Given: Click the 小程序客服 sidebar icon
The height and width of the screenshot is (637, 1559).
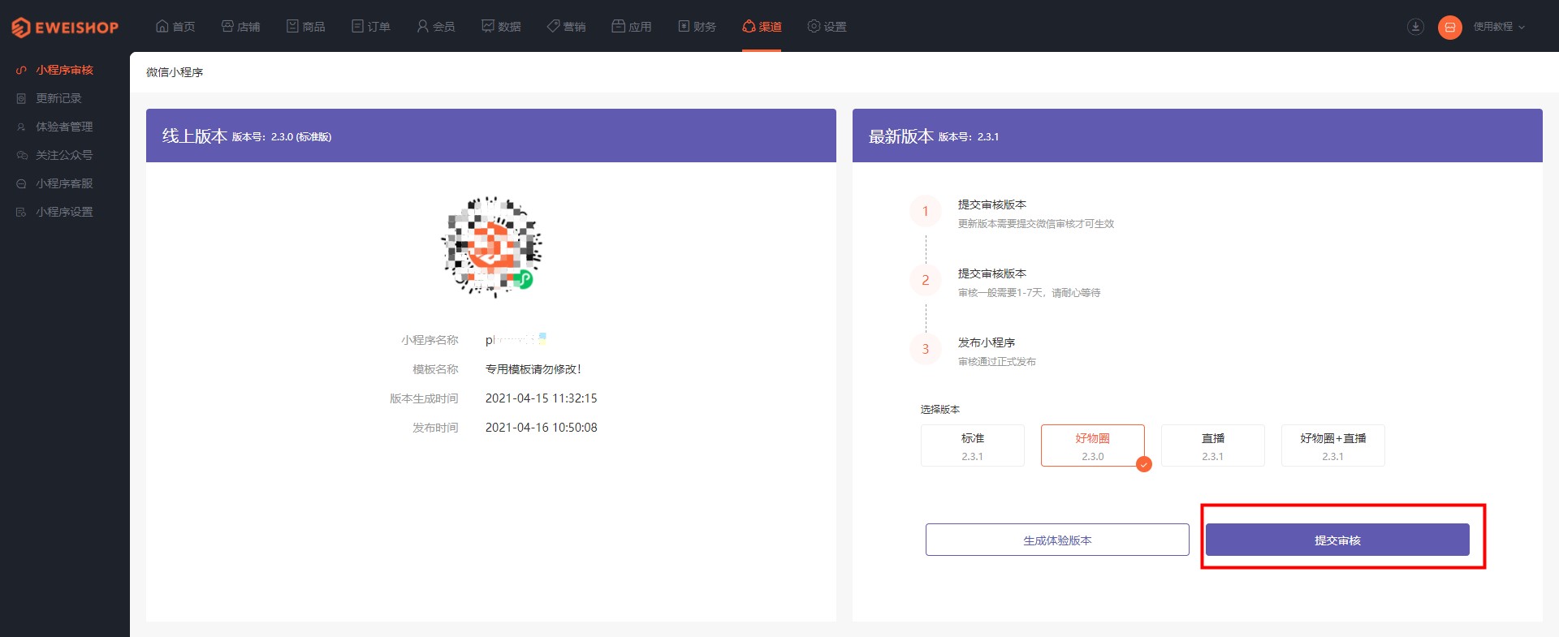Looking at the screenshot, I should tap(21, 183).
